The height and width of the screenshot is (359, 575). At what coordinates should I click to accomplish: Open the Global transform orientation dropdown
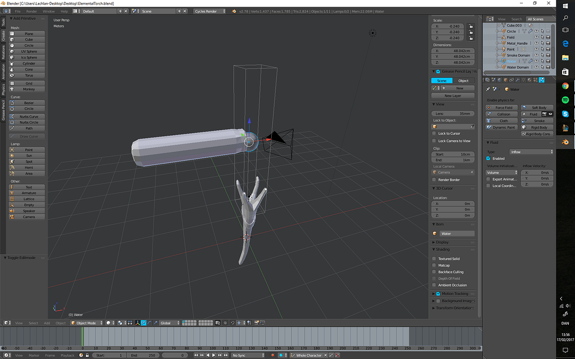point(170,323)
